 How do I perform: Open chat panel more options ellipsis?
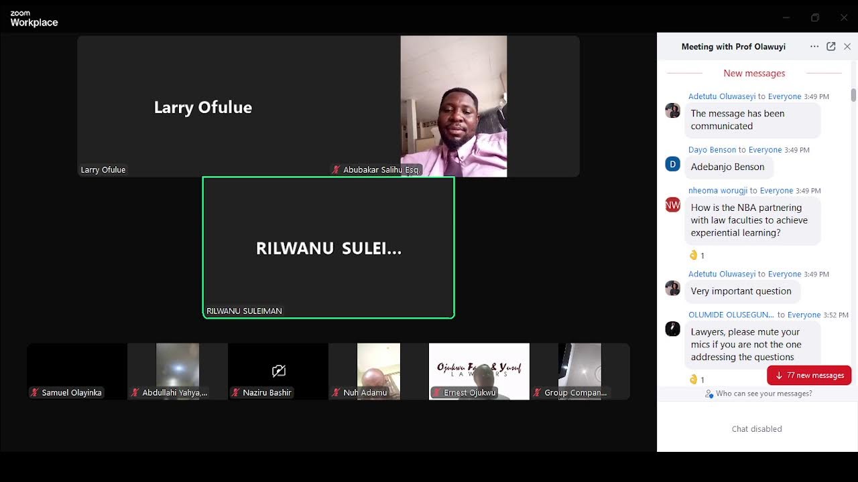coord(814,47)
